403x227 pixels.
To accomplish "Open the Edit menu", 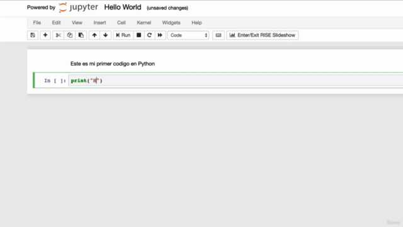I will (x=56, y=23).
